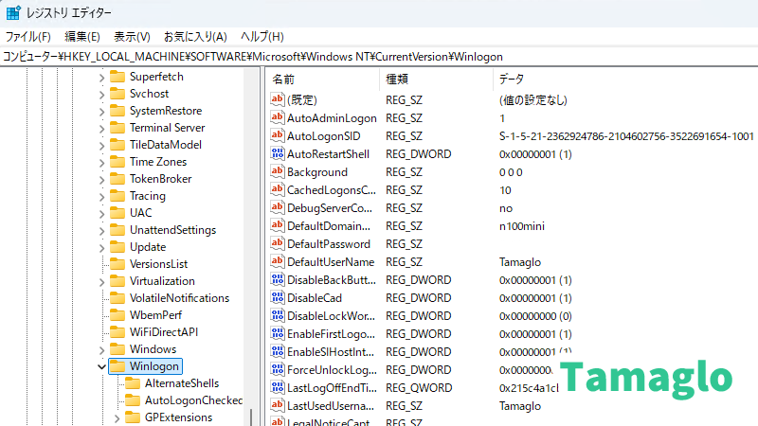Click the binary icon of LastLogOffEndTi... value
The image size is (758, 426).
point(277,387)
